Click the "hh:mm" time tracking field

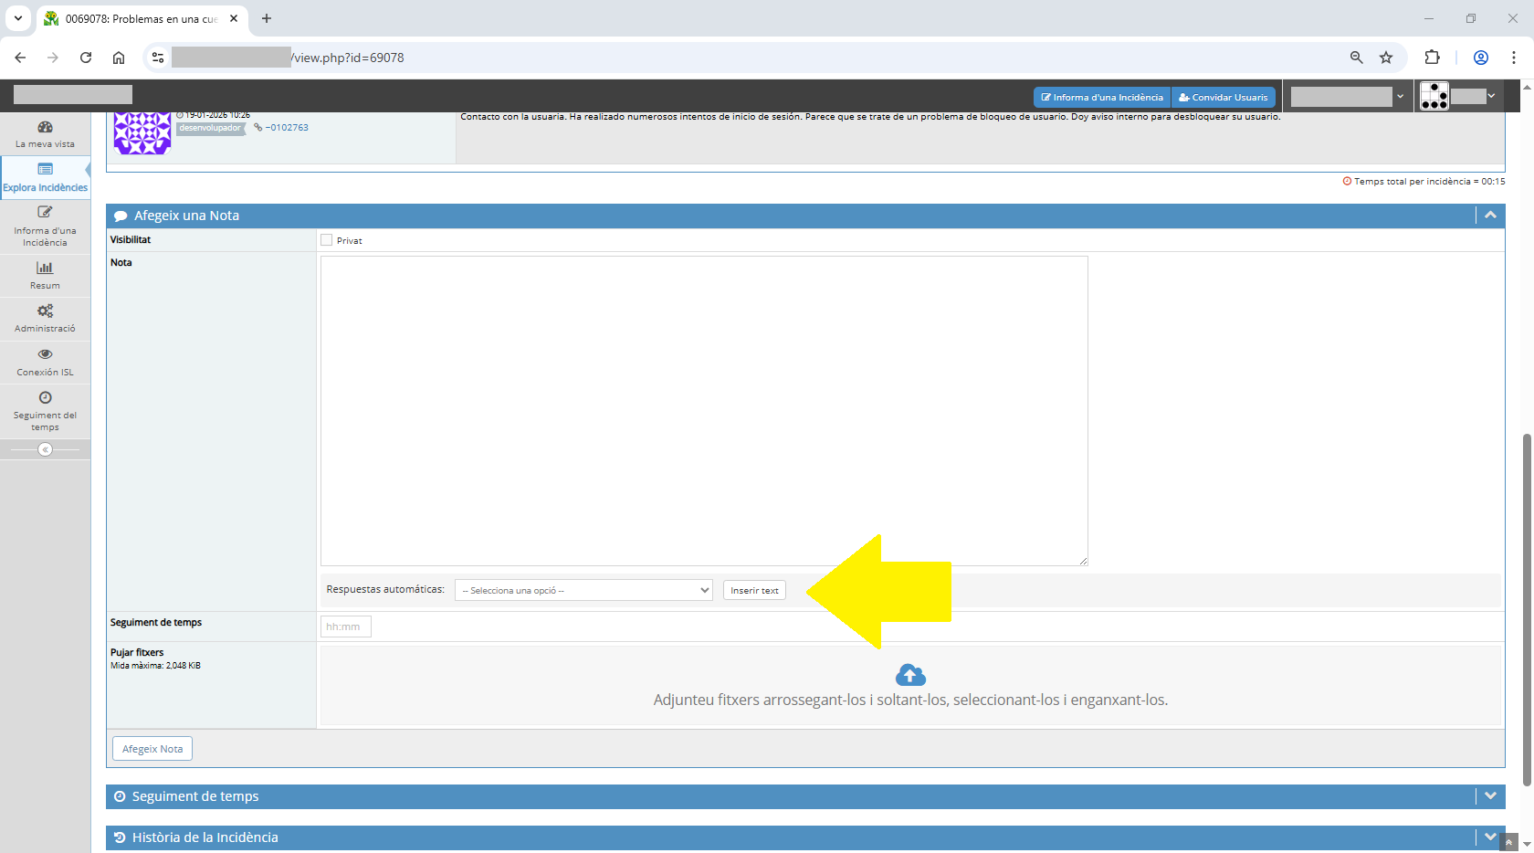pos(345,626)
